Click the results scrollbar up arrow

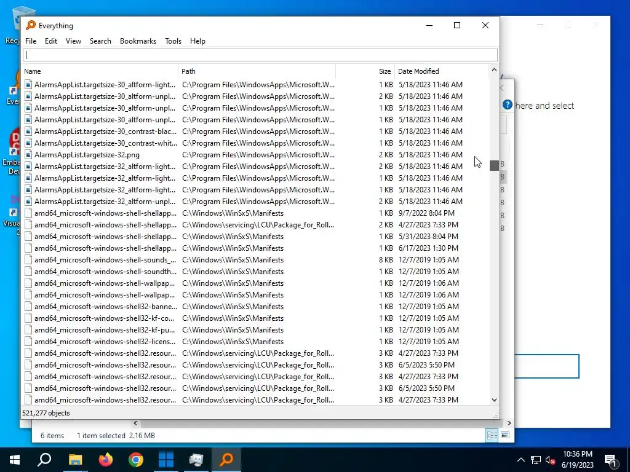pyautogui.click(x=494, y=70)
